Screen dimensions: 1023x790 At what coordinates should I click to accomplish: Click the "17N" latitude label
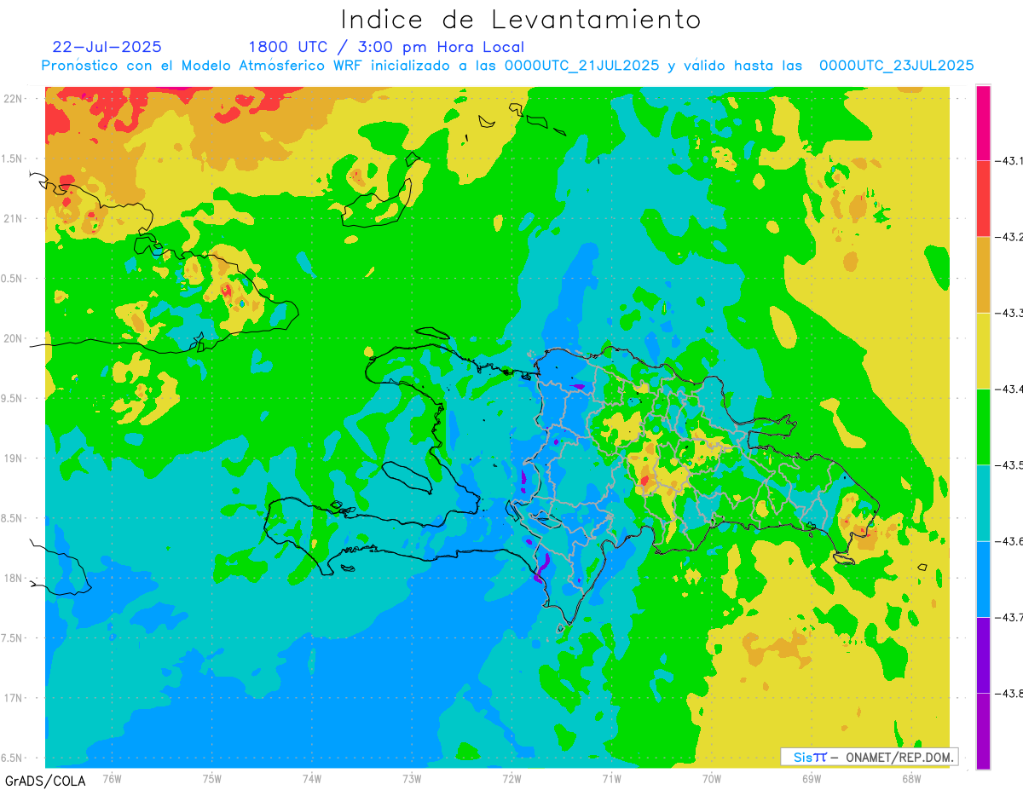(14, 698)
